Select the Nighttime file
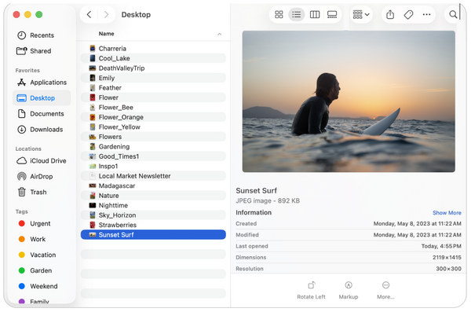The width and height of the screenshot is (471, 312). point(153,205)
